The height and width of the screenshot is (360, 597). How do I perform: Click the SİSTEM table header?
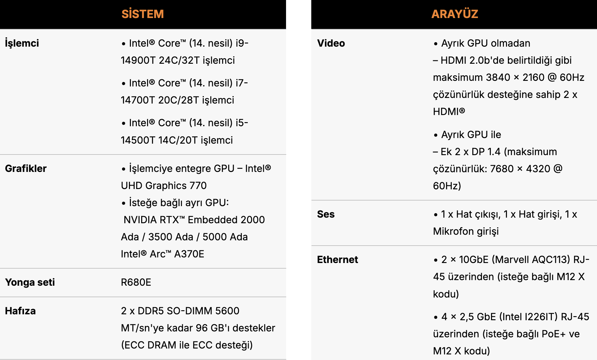click(143, 14)
